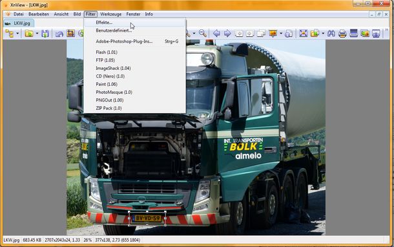Select PhotoMasque (1.0) plugin entry
The width and height of the screenshot is (394, 247).
tap(135, 92)
